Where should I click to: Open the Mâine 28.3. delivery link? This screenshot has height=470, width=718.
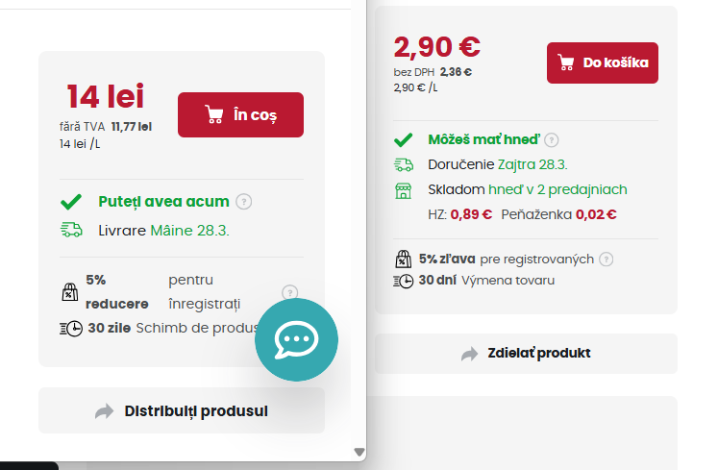(x=190, y=231)
